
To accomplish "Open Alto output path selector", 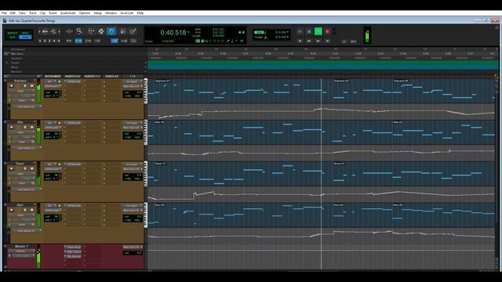I will 133,128.
